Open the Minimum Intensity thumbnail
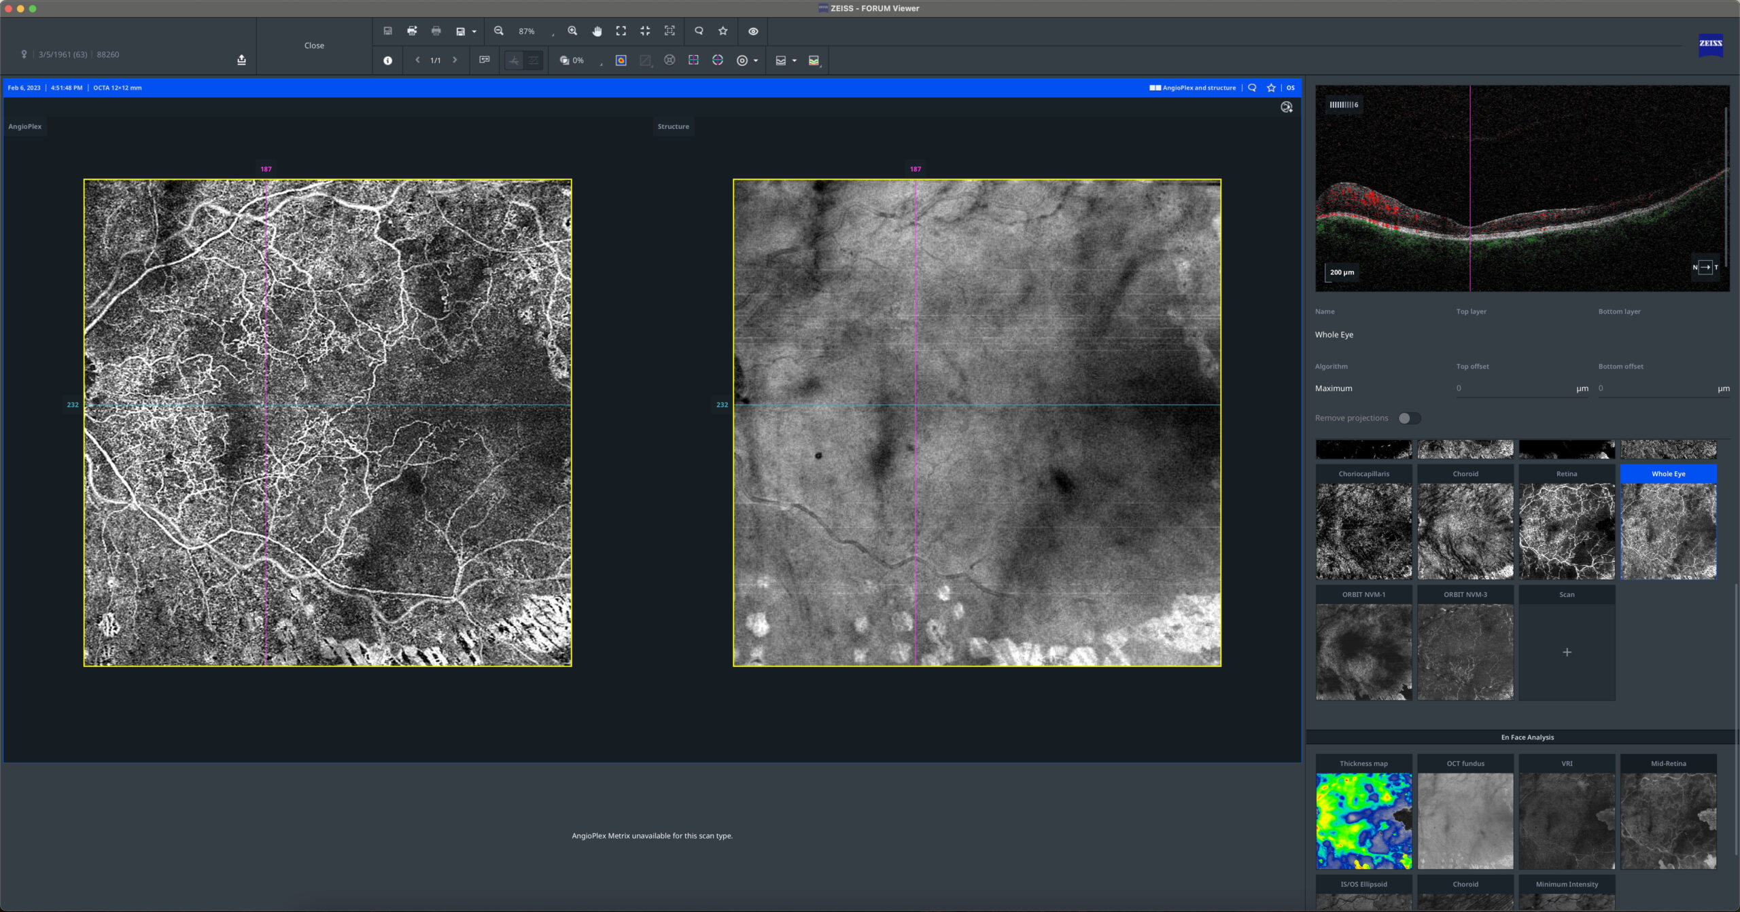Image resolution: width=1740 pixels, height=912 pixels. [x=1567, y=893]
